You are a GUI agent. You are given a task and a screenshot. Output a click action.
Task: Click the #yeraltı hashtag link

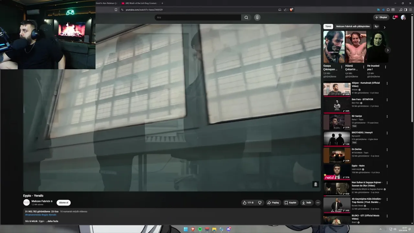coord(52,215)
